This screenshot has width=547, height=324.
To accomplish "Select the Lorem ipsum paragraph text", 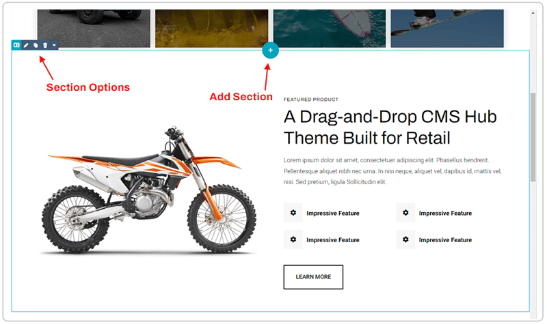I will pyautogui.click(x=392, y=171).
